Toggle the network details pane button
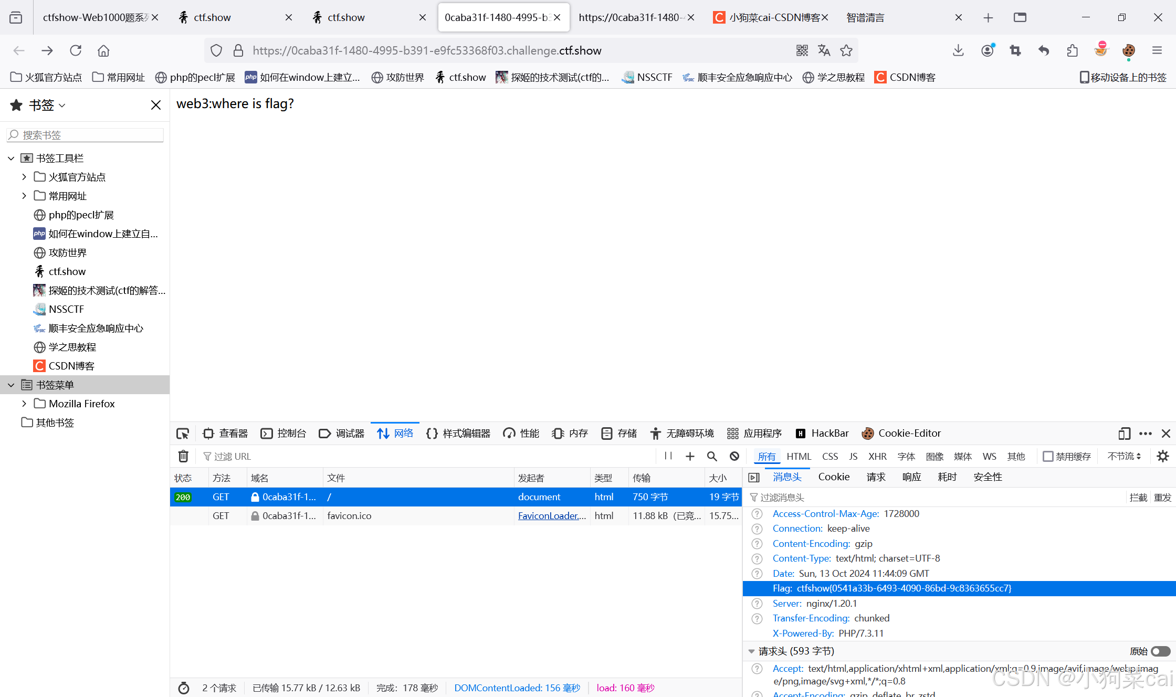 click(x=754, y=477)
